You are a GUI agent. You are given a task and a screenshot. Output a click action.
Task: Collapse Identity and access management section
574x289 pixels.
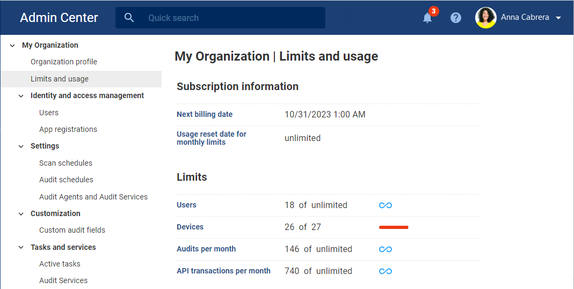pyautogui.click(x=21, y=96)
